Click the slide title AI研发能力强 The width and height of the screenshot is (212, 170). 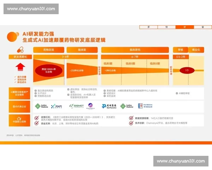click(x=39, y=34)
